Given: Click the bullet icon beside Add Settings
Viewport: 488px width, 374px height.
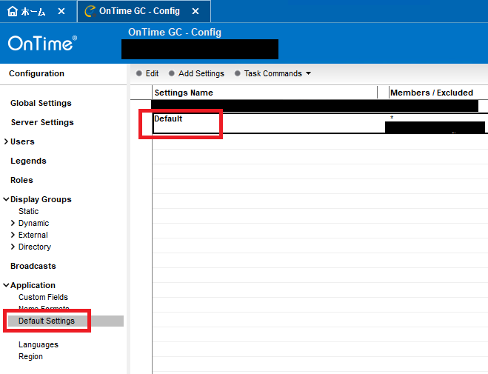Looking at the screenshot, I should pos(172,73).
